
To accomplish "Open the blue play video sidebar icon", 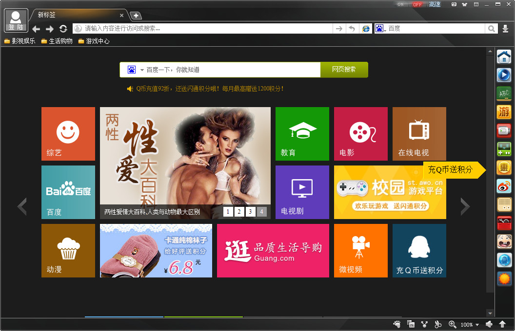I will [x=504, y=75].
